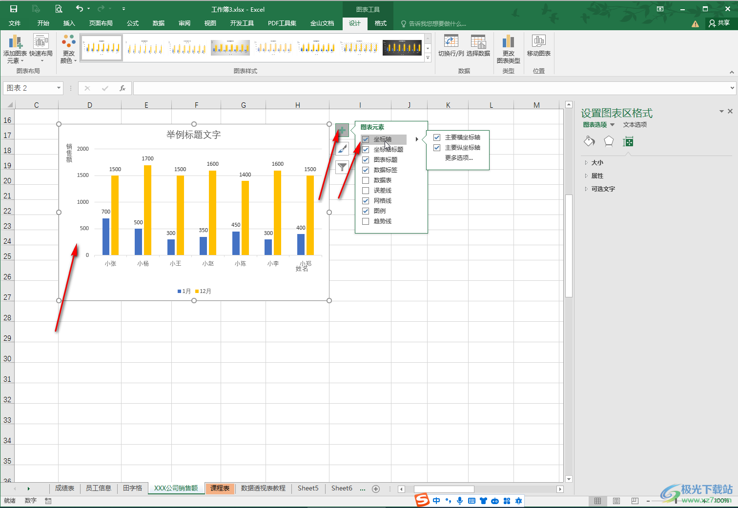Switch to 成绩表 sheet tab
This screenshot has height=508, width=738.
click(x=64, y=488)
